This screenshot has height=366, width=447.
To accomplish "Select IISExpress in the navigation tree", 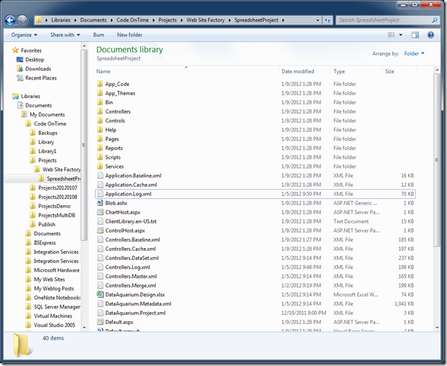I will coord(45,242).
